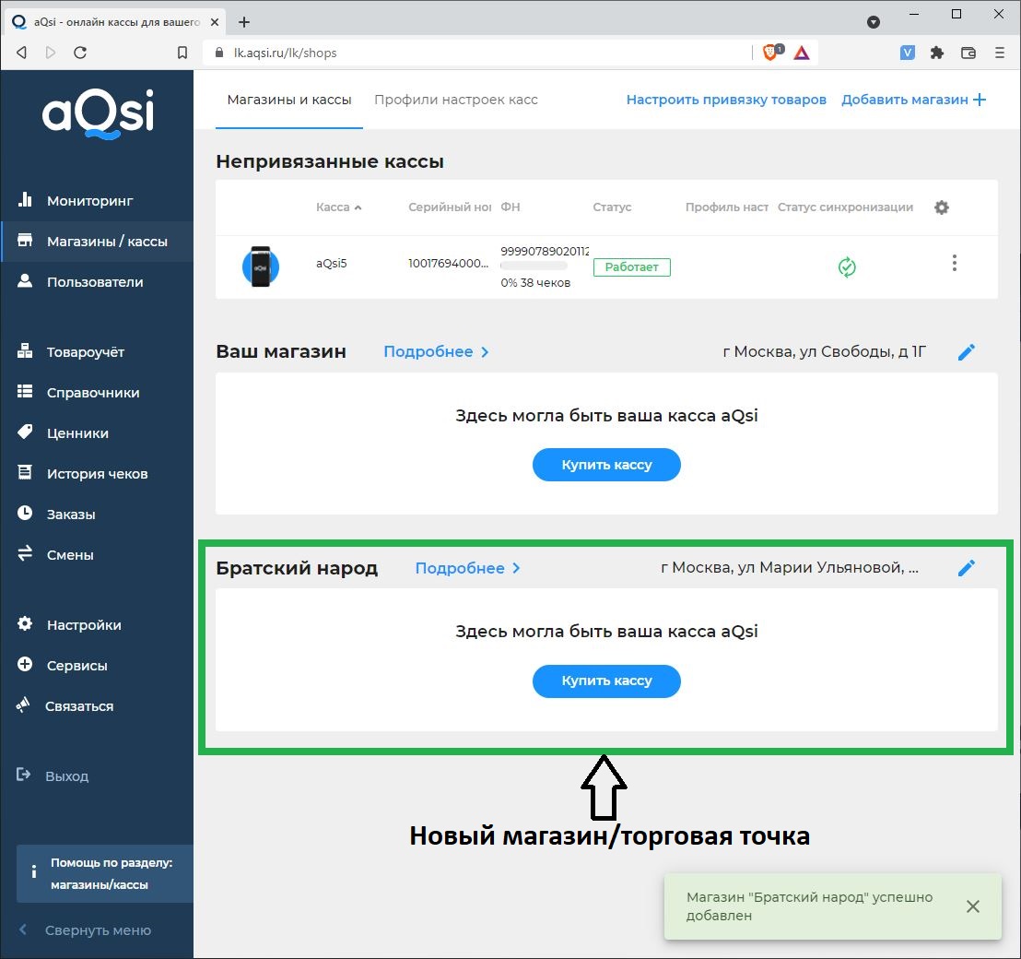1021x959 pixels.
Task: Click Brave Shields icon in address bar
Action: (770, 53)
